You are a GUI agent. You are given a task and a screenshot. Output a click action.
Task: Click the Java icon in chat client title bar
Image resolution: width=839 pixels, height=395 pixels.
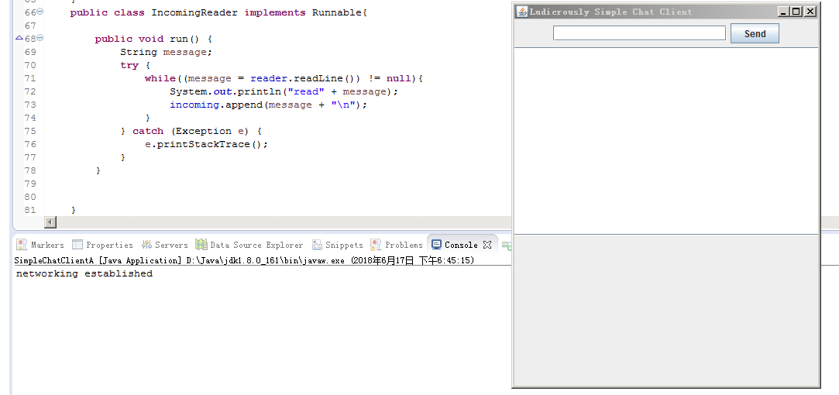(522, 12)
